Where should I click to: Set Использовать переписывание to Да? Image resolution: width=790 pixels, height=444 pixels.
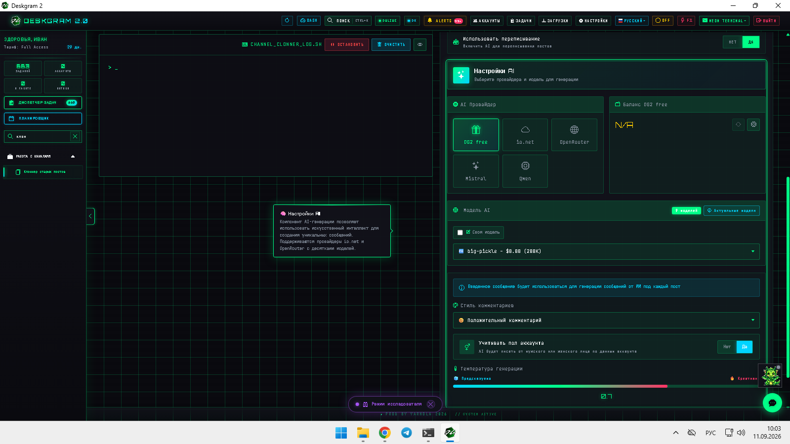coord(751,42)
